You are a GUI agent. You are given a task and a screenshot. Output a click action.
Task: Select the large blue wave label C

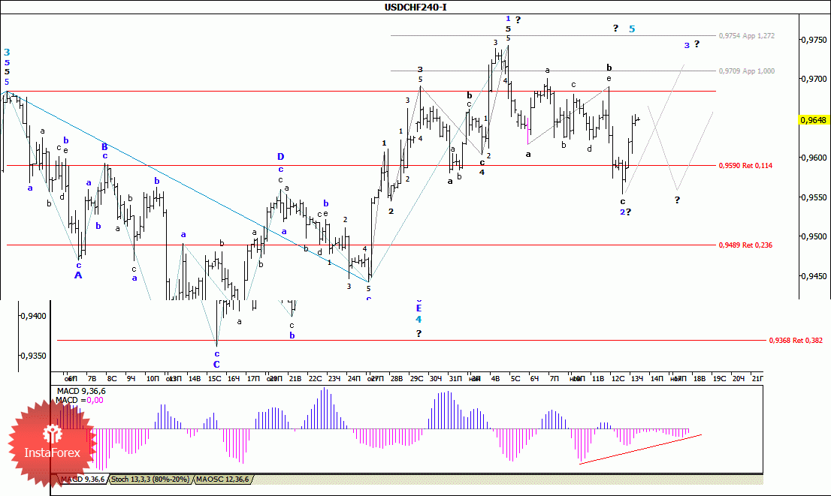(216, 364)
